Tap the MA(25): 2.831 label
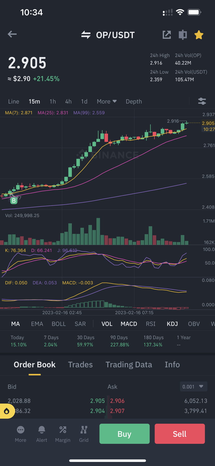This screenshot has width=215, height=466. tap(53, 113)
